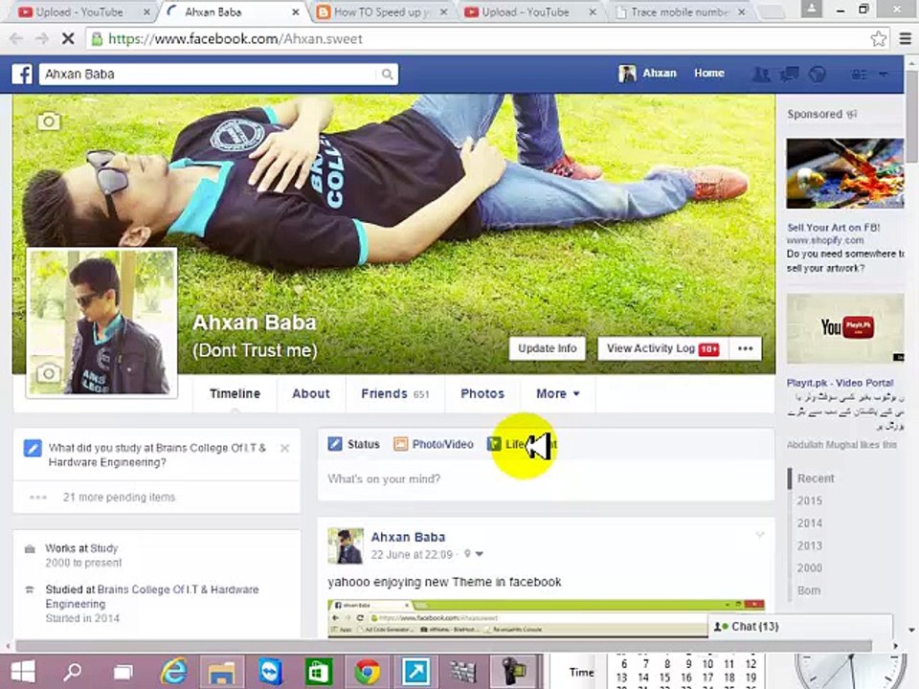Image resolution: width=919 pixels, height=689 pixels.
Task: Click Ahxan profile link in blue bar
Action: [x=648, y=74]
